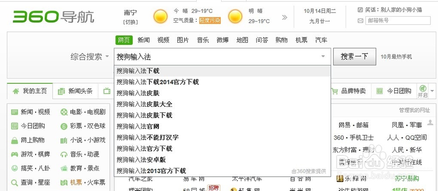This screenshot has width=438, height=191.
Task: Select the 地图 search tab
Action: [242, 40]
